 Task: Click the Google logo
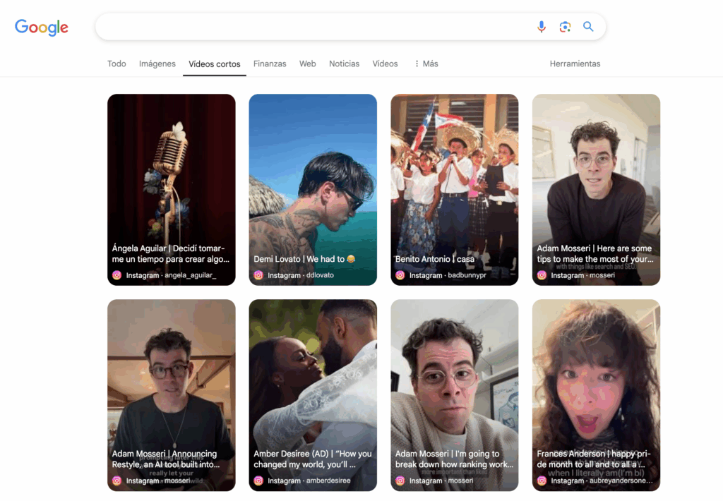pyautogui.click(x=42, y=28)
